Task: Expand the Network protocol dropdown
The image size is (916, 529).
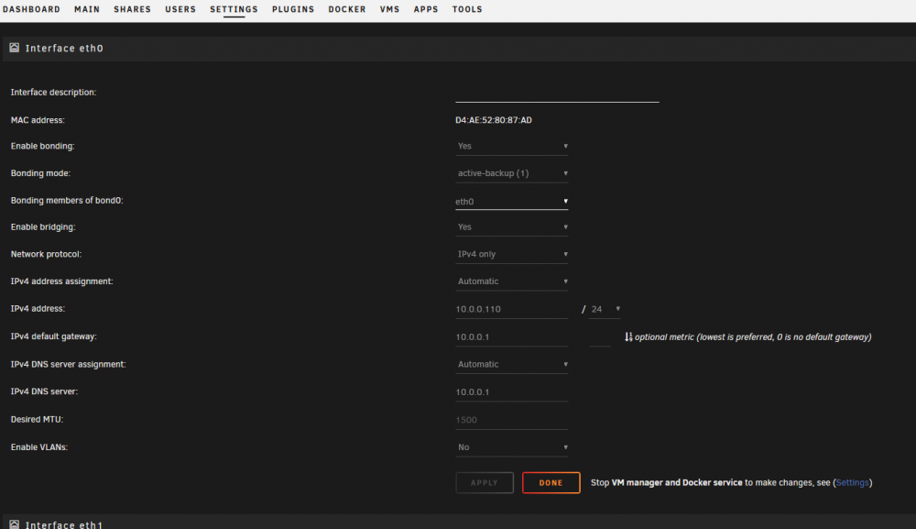Action: 512,254
